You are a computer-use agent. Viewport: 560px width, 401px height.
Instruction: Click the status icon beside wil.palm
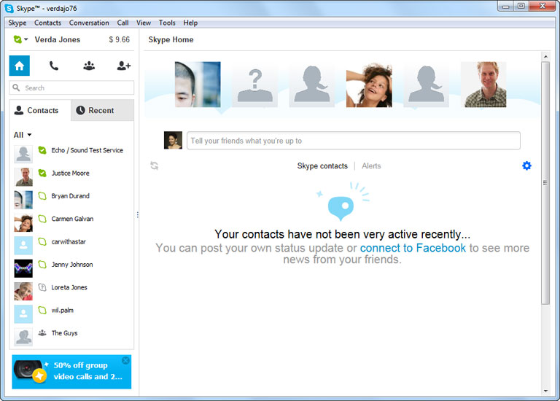[x=42, y=311]
